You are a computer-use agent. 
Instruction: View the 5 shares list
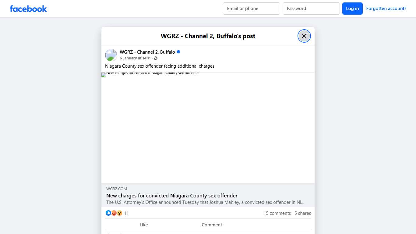pyautogui.click(x=302, y=213)
